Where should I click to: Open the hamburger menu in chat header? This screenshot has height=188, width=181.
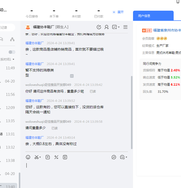(125, 27)
